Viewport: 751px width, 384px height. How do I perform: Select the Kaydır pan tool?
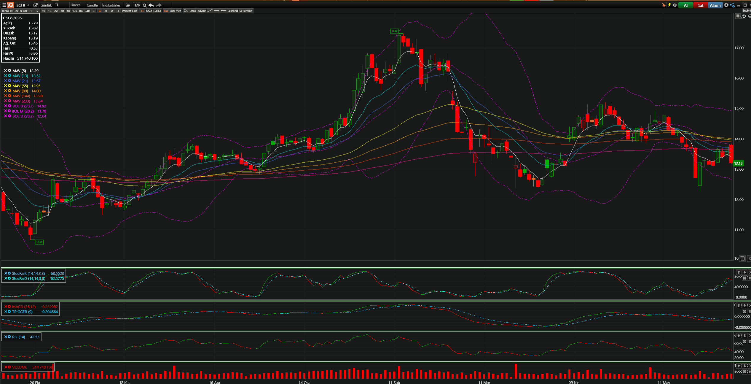click(x=202, y=11)
